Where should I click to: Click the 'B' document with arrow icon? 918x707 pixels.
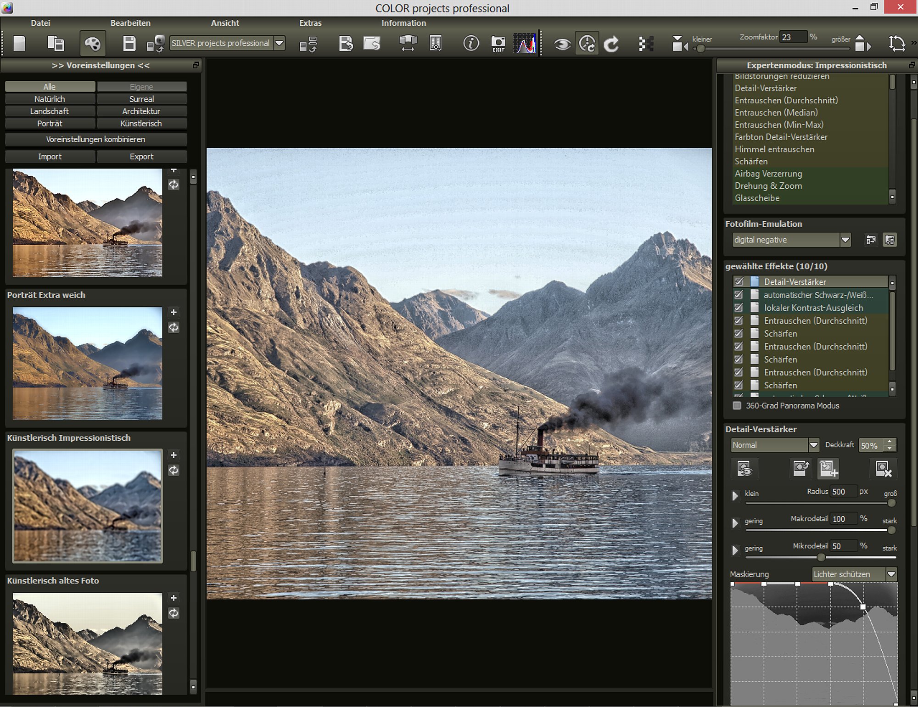[346, 44]
